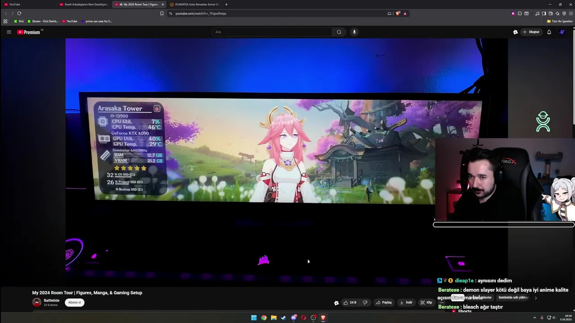Select Battletide adlı yükleyen chip
This screenshot has height=323, width=575.
[513, 297]
